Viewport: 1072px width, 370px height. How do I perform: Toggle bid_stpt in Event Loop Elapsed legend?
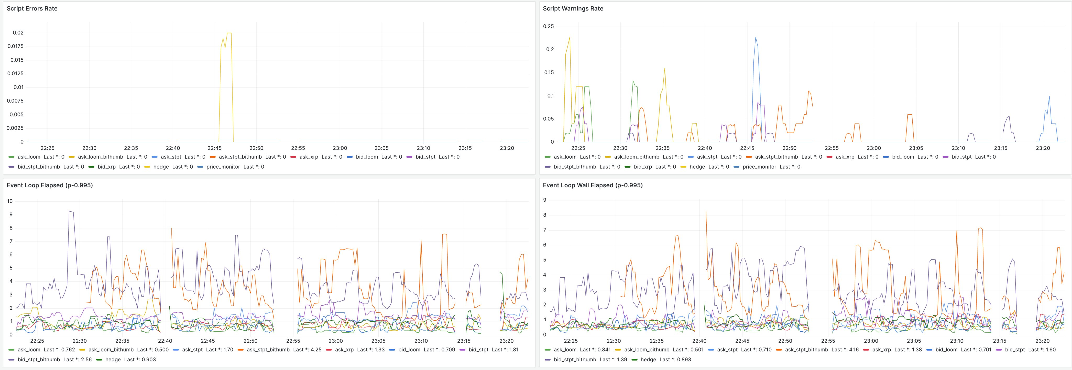point(479,350)
